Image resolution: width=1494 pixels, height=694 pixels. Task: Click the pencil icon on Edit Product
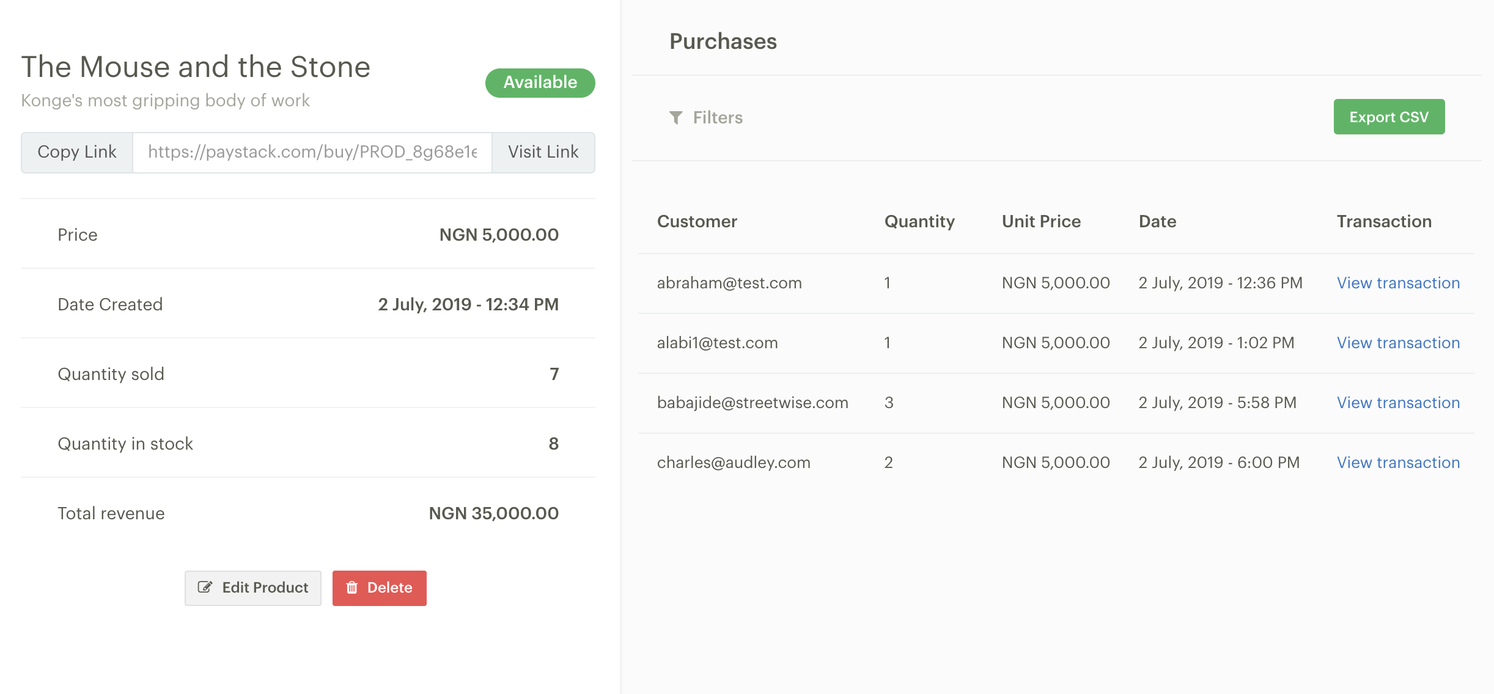tap(205, 588)
